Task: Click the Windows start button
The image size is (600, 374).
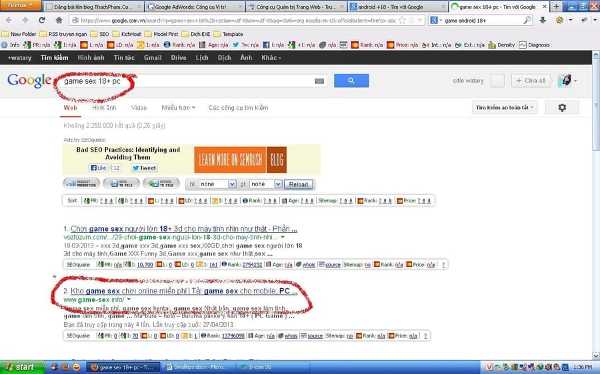Action: coord(22,367)
